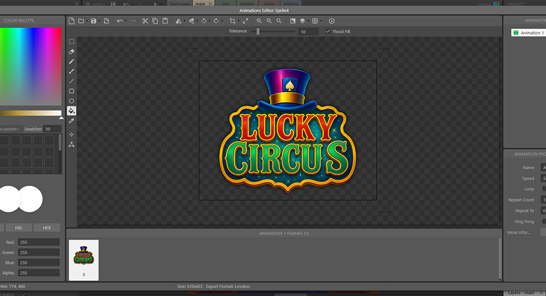Click the scissors Cut icon
The height and width of the screenshot is (296, 546).
coord(145,21)
